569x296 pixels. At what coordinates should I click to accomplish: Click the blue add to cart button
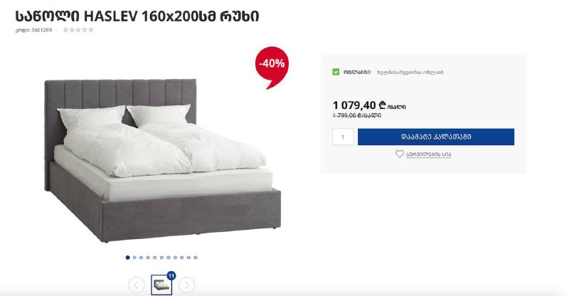click(x=436, y=137)
